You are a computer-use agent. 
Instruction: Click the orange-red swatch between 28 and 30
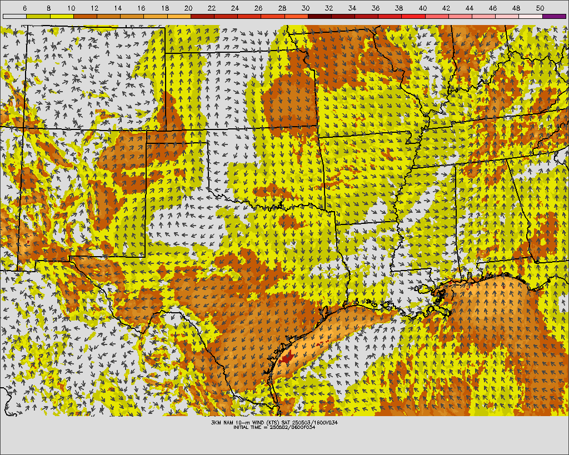(296, 16)
